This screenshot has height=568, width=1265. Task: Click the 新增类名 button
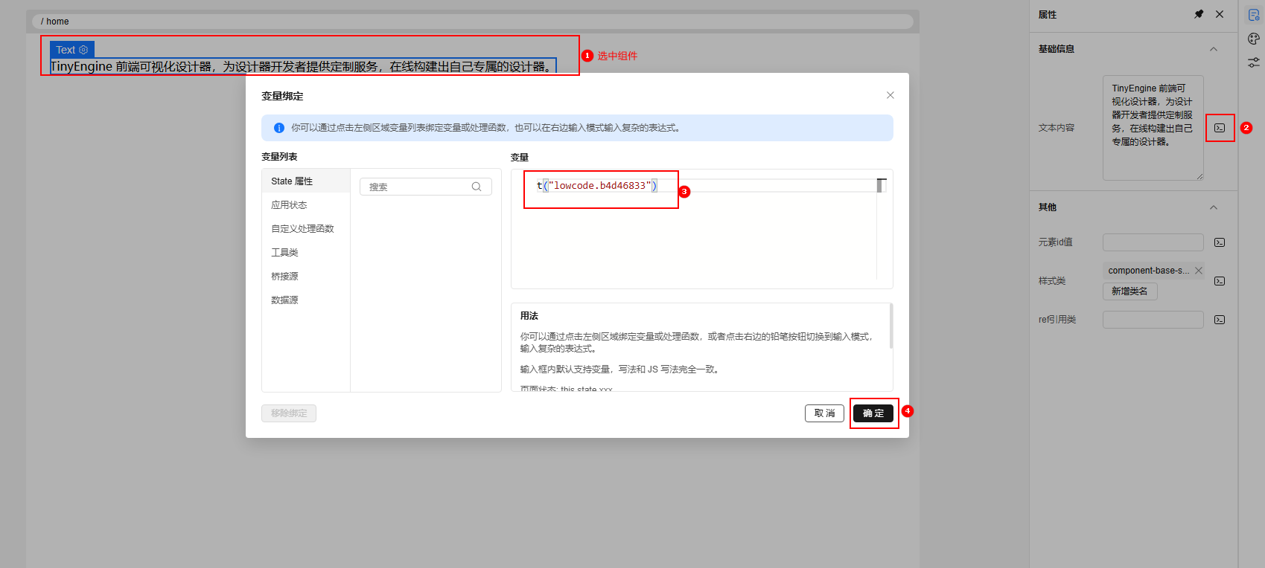(x=1129, y=291)
